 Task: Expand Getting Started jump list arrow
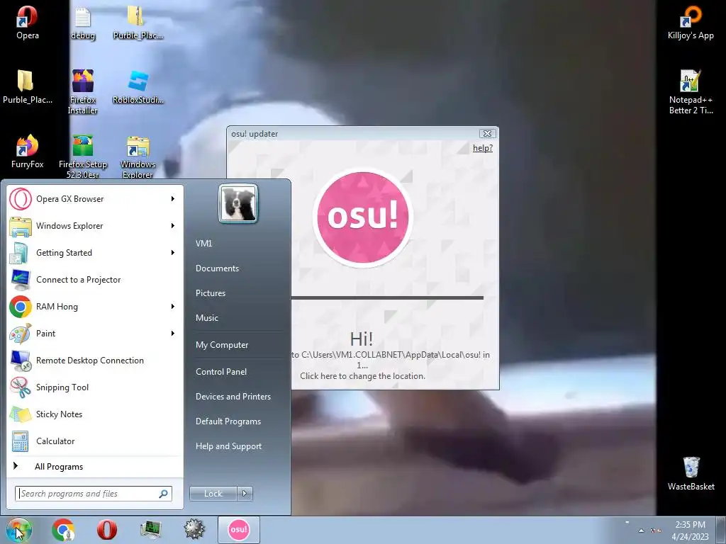[173, 253]
